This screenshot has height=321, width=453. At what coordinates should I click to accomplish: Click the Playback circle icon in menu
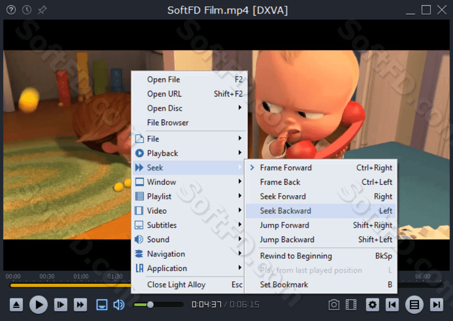(x=140, y=153)
